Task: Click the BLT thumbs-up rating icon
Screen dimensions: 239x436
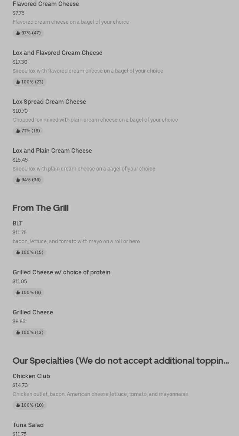Action: tap(18, 252)
